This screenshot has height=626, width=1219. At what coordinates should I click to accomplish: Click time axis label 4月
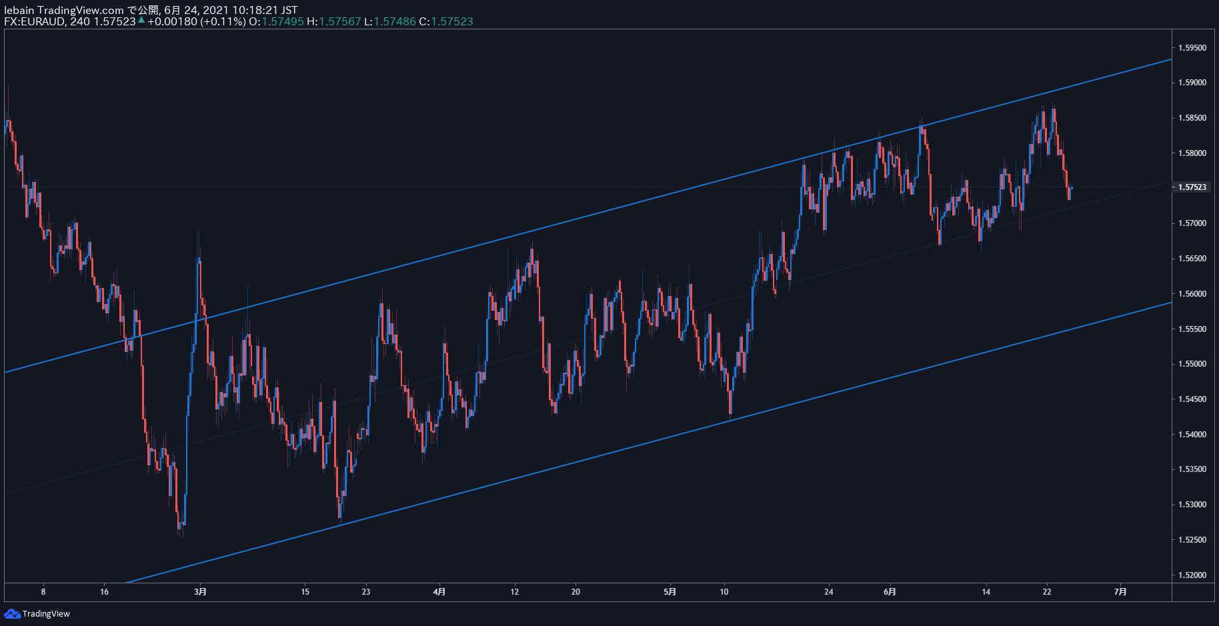(x=439, y=591)
